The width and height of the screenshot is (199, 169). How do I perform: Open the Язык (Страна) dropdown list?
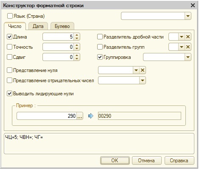click(x=188, y=16)
